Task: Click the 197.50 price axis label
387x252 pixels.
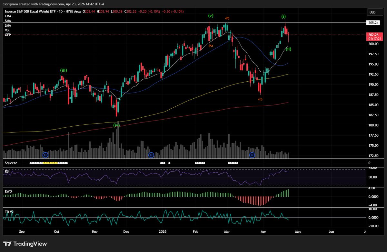Action: point(374,54)
